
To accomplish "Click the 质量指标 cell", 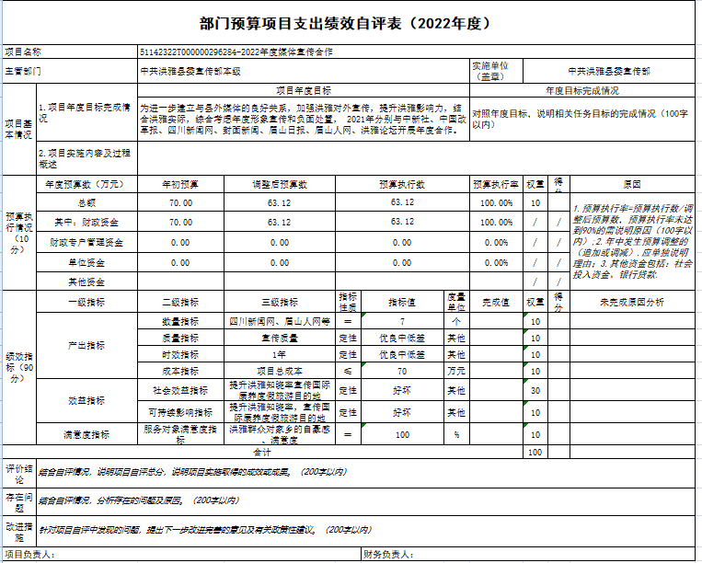I will coord(180,338).
